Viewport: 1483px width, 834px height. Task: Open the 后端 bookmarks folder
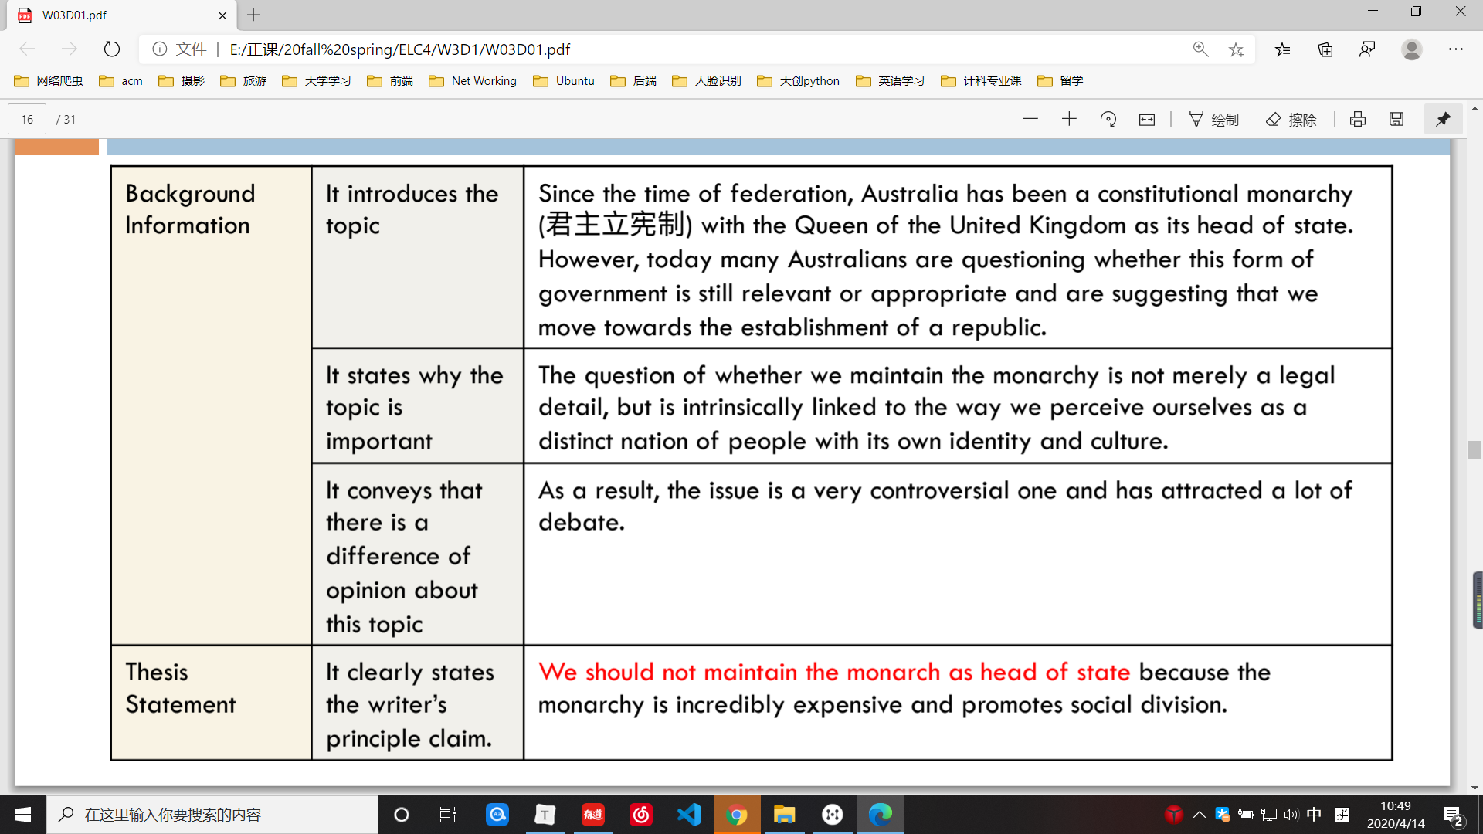pos(633,81)
